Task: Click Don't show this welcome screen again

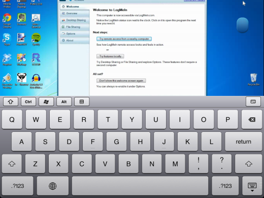Action: coord(121,81)
